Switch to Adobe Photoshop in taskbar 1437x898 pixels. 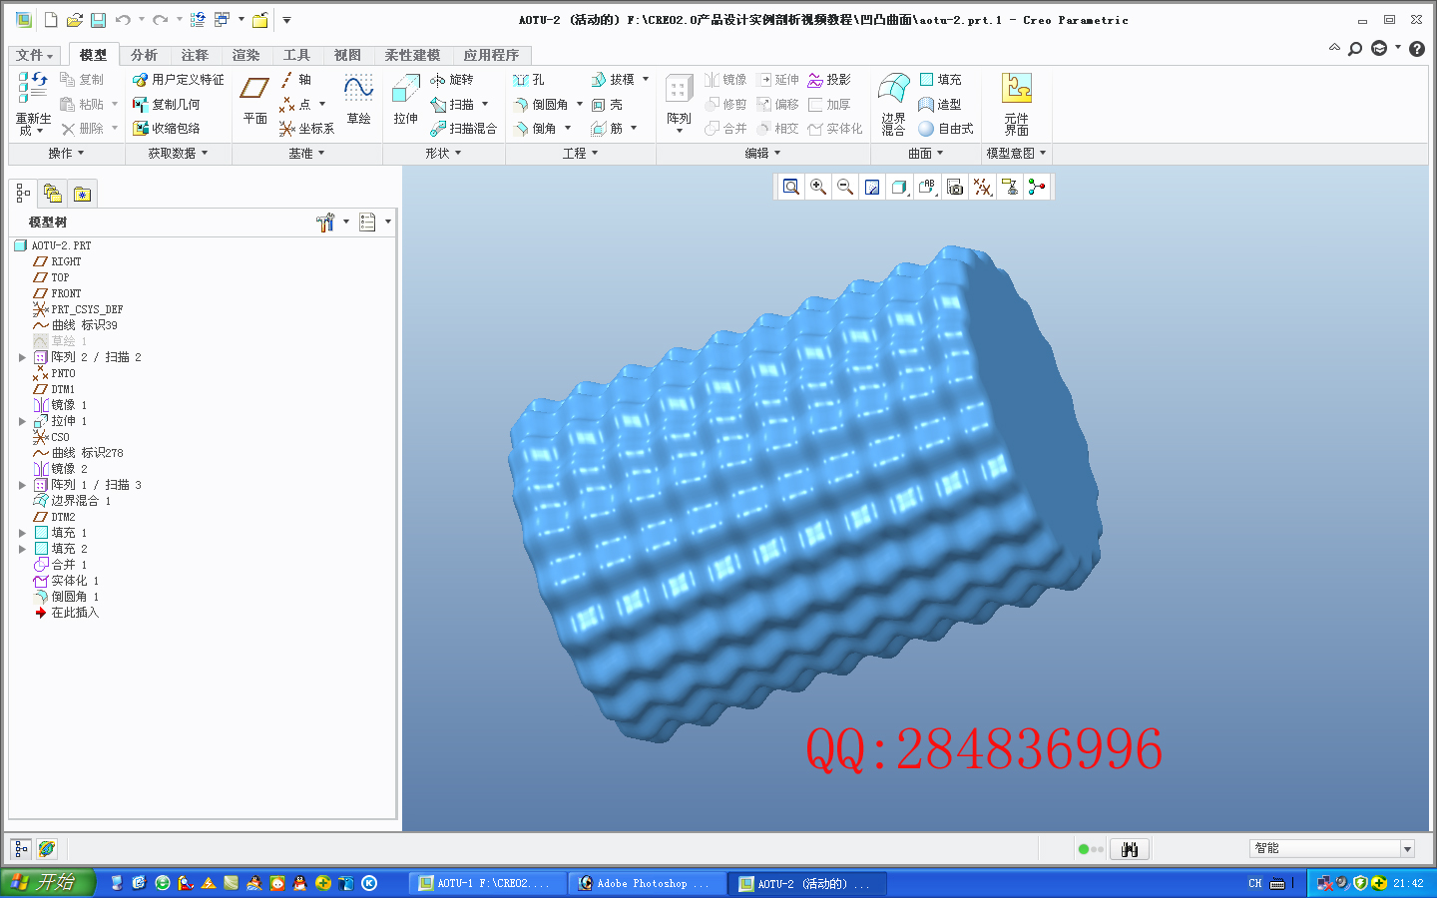[x=647, y=883]
